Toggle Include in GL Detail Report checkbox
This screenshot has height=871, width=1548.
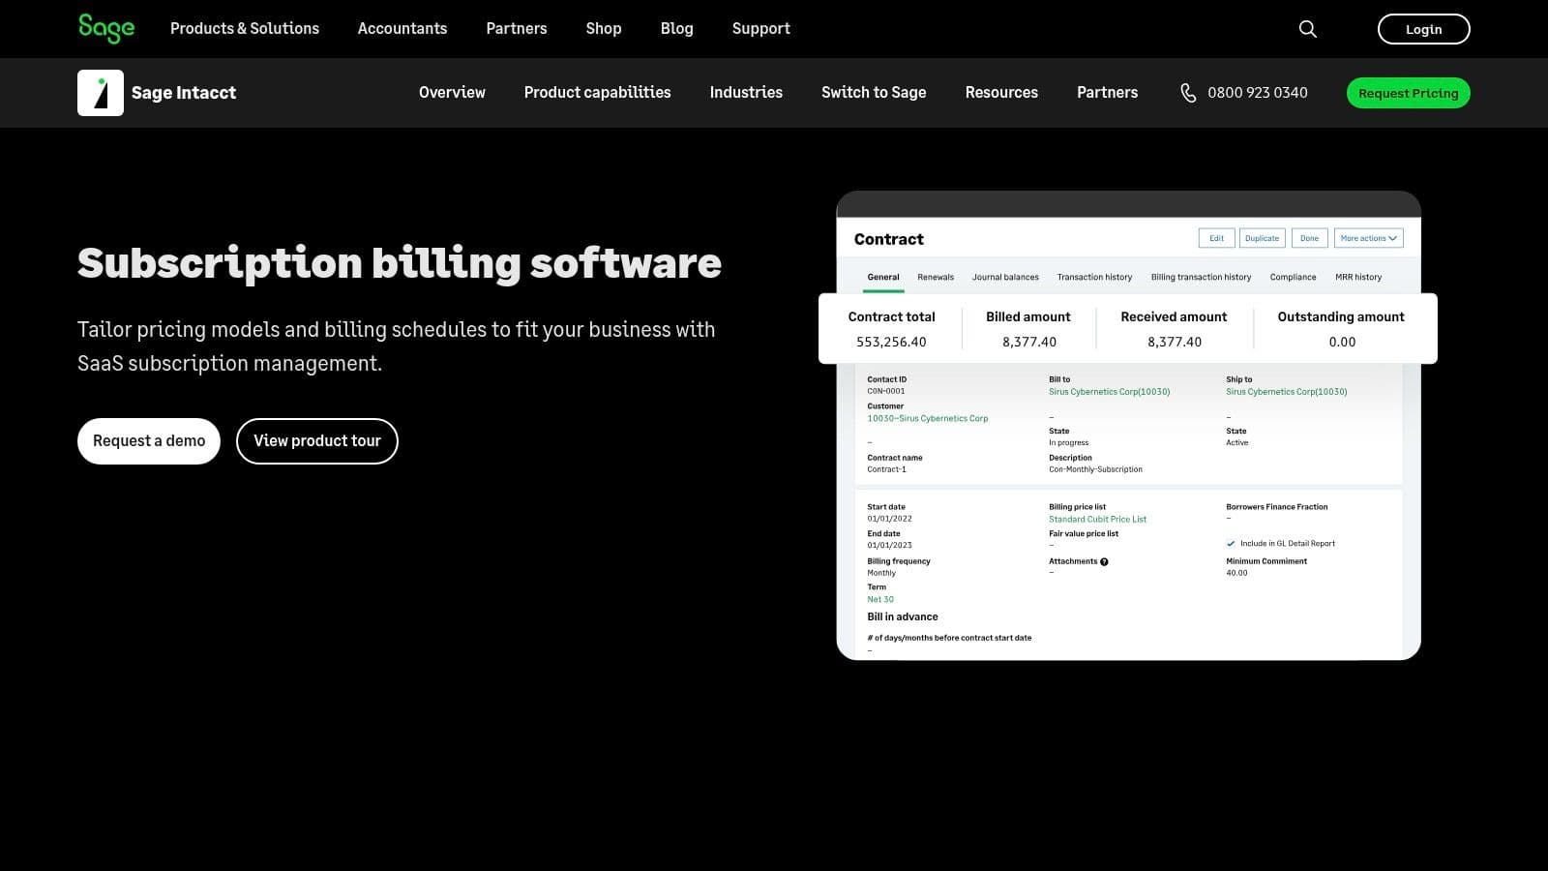[1231, 544]
